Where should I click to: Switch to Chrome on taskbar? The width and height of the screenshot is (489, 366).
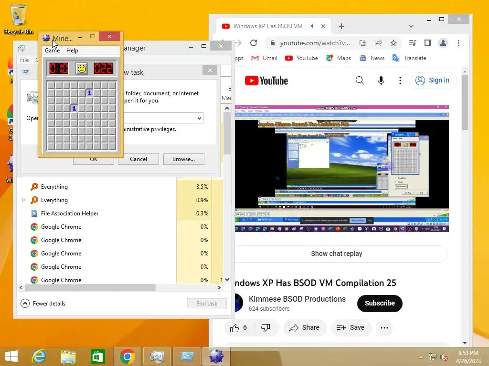point(127,356)
